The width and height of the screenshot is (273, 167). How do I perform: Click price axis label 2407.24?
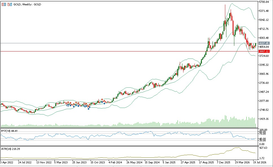coord(264,92)
